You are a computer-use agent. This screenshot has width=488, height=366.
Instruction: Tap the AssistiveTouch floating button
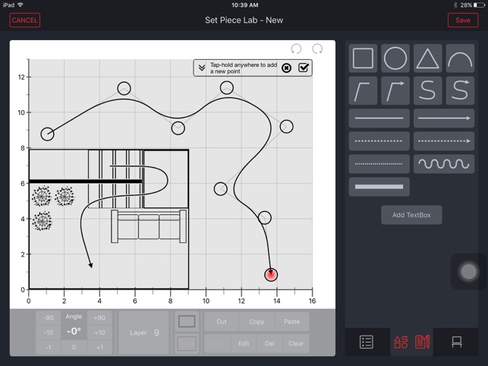468,272
